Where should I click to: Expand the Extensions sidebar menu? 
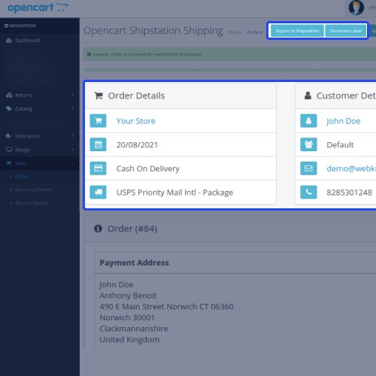[40, 136]
